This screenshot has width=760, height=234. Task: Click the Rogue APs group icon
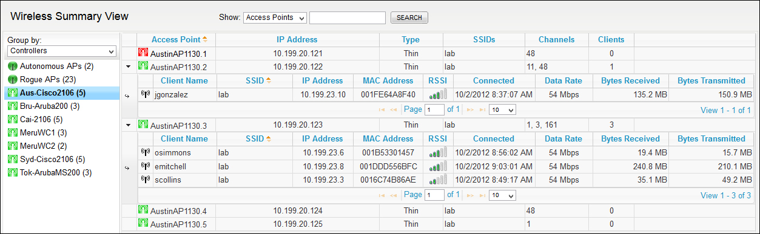point(12,79)
